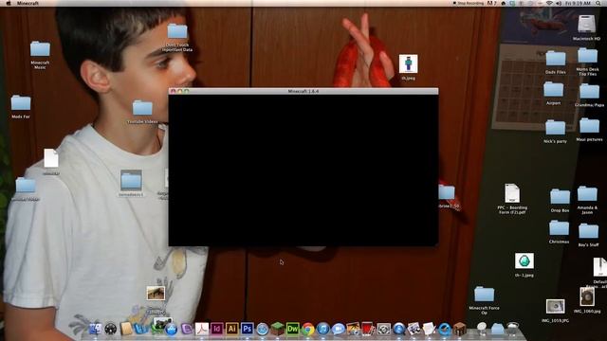Image resolution: width=607 pixels, height=341 pixels.
Task: Open TextEdit from the dock
Action: (x=429, y=329)
